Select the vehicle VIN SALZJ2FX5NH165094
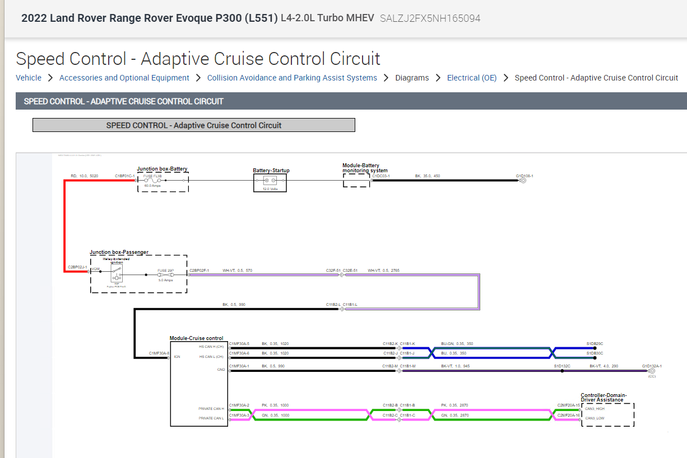The height and width of the screenshot is (458, 687). [430, 18]
